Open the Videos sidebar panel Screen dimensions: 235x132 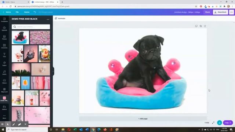point(4,81)
